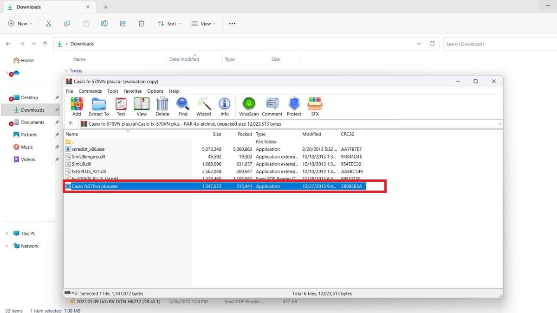Image resolution: width=557 pixels, height=313 pixels.
Task: Run Test on the archive
Action: pyautogui.click(x=121, y=107)
